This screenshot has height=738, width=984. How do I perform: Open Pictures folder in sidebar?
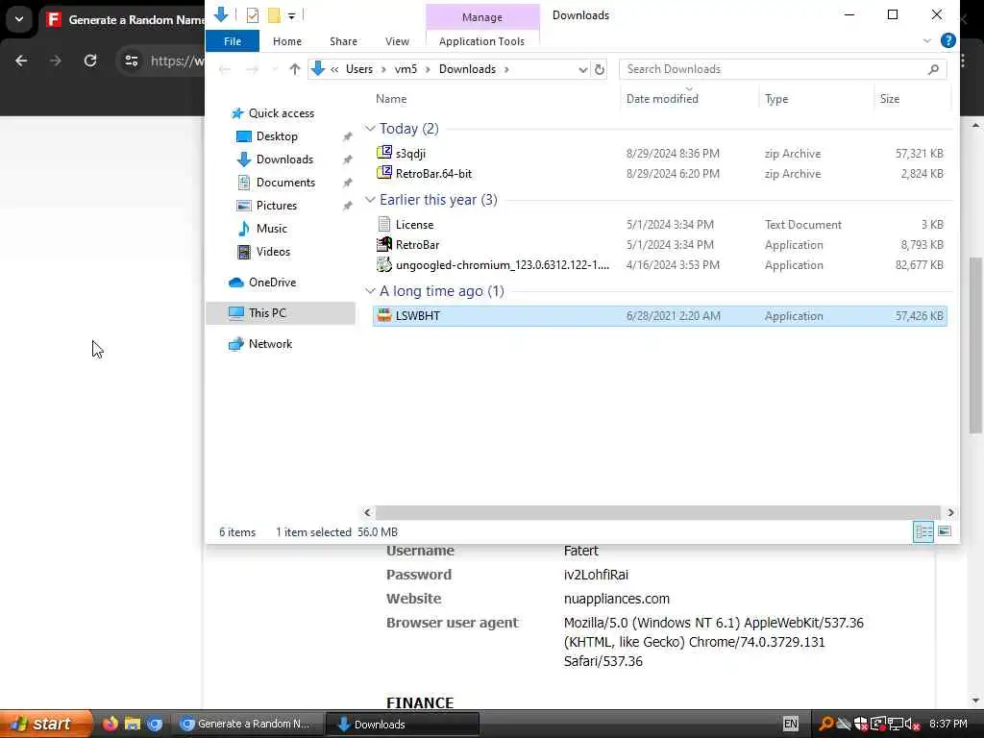click(x=276, y=206)
